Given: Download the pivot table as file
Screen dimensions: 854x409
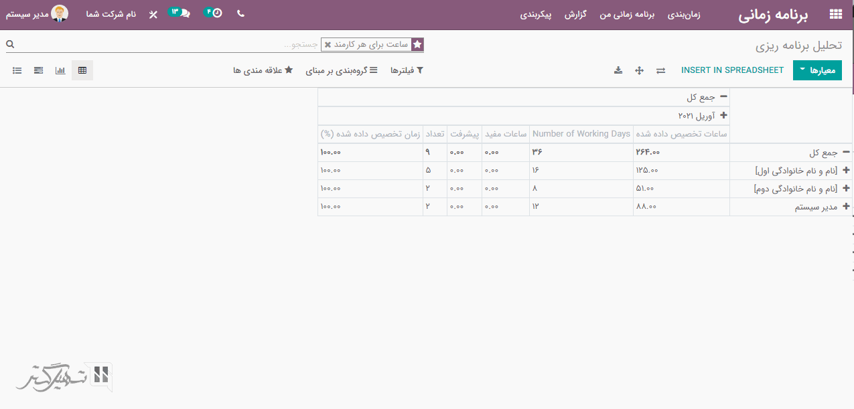Looking at the screenshot, I should pyautogui.click(x=618, y=70).
